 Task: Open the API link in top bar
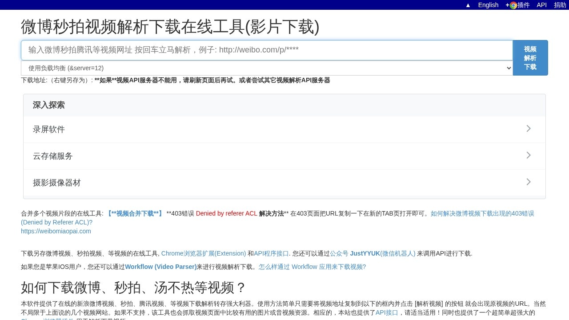tap(541, 5)
